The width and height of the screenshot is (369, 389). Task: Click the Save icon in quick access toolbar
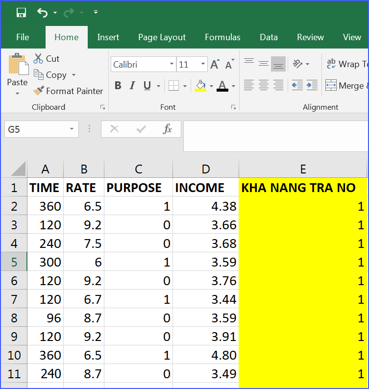tap(21, 12)
